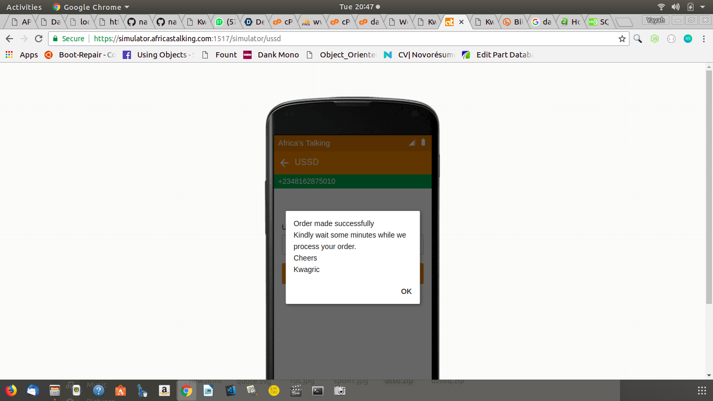
Task: Switch to the 'Bit' tab
Action: (513, 22)
